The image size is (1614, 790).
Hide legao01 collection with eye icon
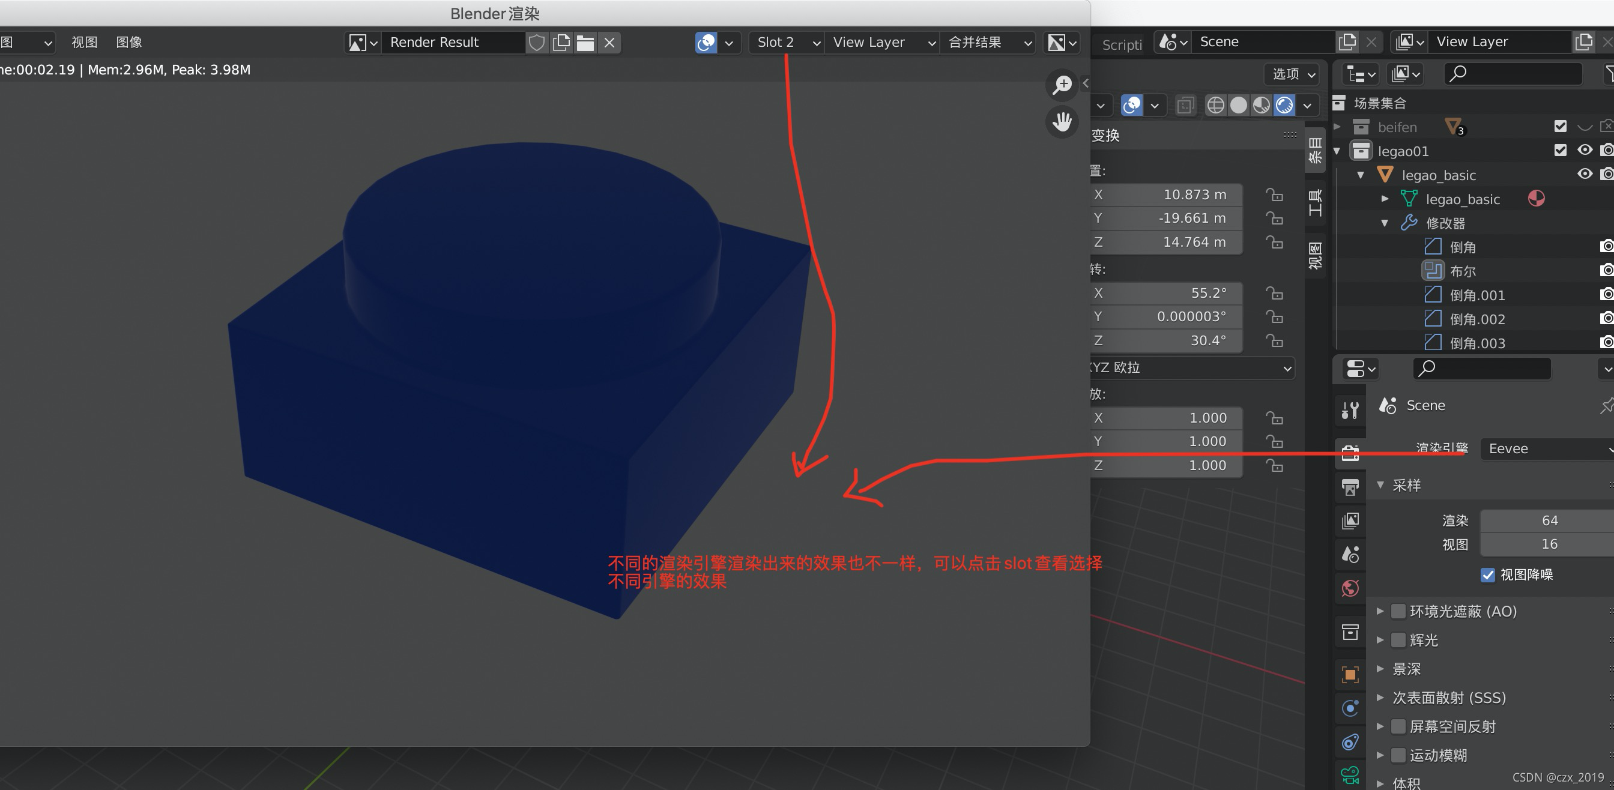1585,150
